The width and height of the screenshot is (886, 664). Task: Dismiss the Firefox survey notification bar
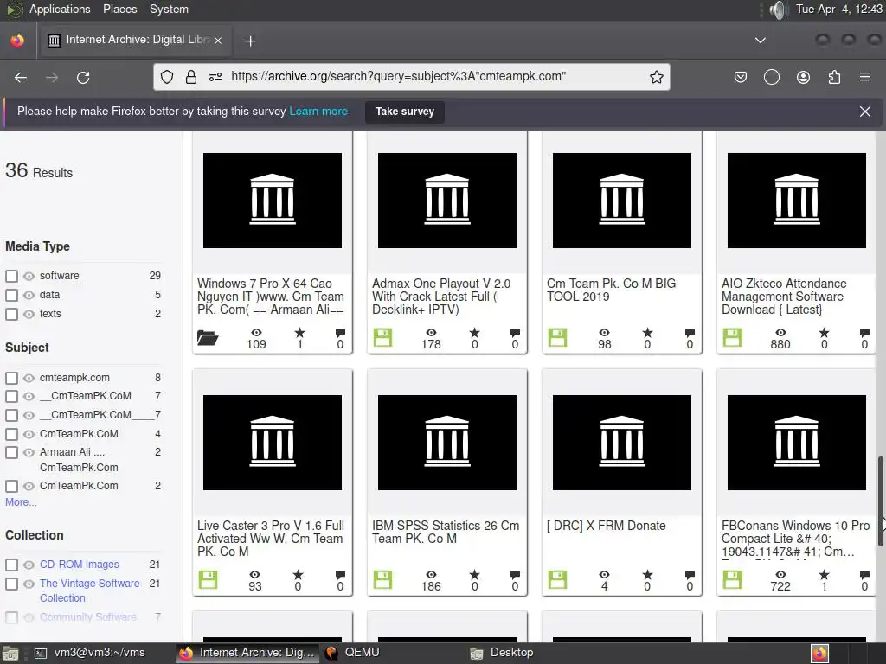coord(865,112)
